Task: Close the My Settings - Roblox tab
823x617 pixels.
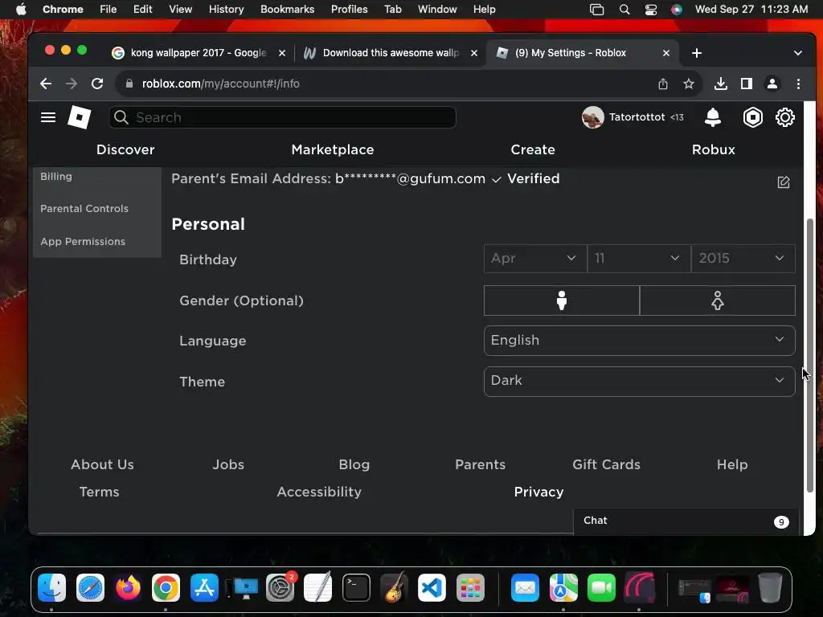Action: point(666,53)
